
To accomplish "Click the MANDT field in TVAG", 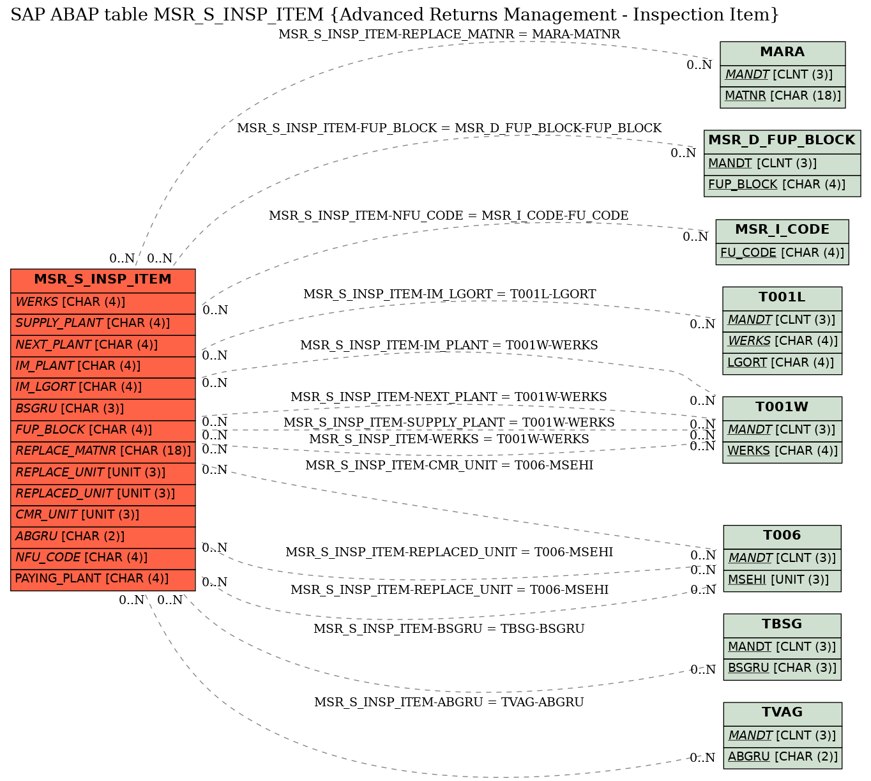I will pyautogui.click(x=783, y=736).
